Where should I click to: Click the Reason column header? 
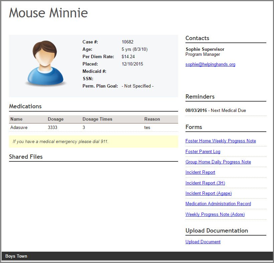click(x=152, y=119)
